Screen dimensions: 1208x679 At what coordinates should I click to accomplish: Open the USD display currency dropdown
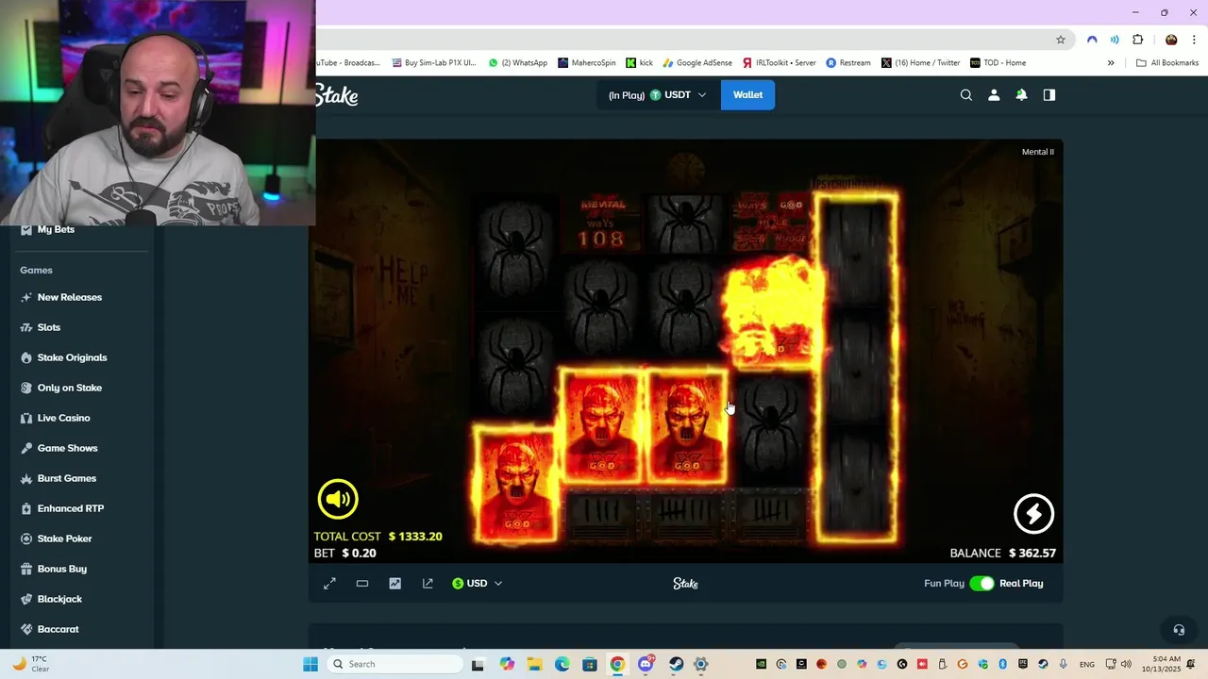coord(478,584)
